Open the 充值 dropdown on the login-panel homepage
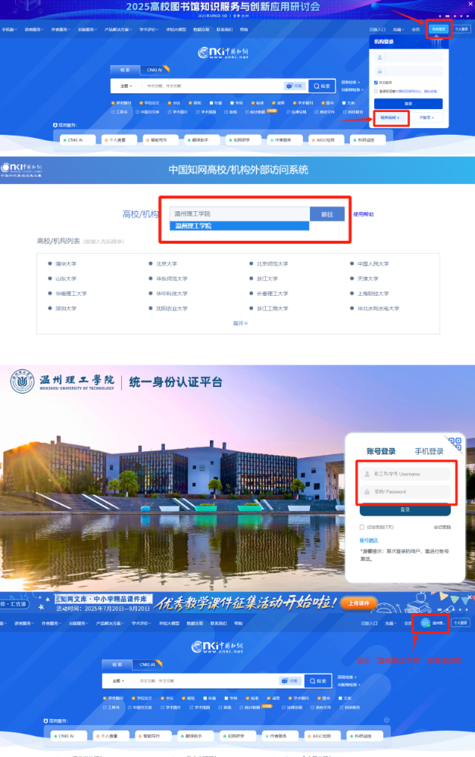Image resolution: width=475 pixels, height=757 pixels. pyautogui.click(x=398, y=30)
